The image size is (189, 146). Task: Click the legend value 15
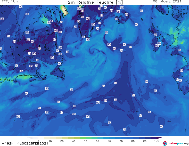tap(50, 141)
